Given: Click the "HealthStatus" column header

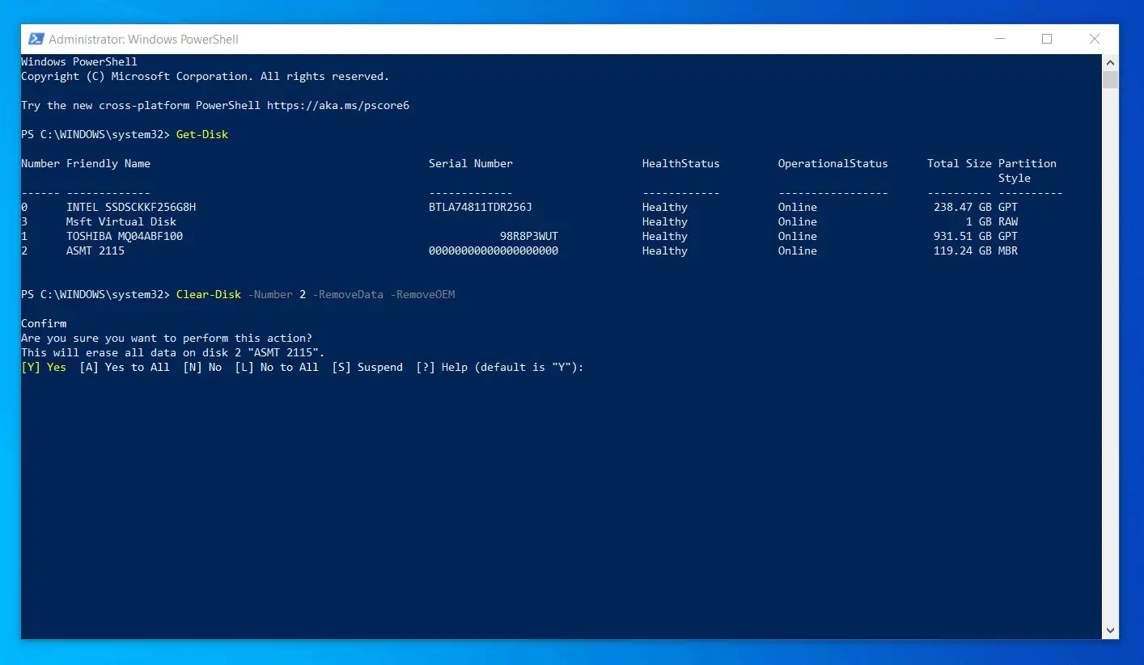Looking at the screenshot, I should point(681,163).
